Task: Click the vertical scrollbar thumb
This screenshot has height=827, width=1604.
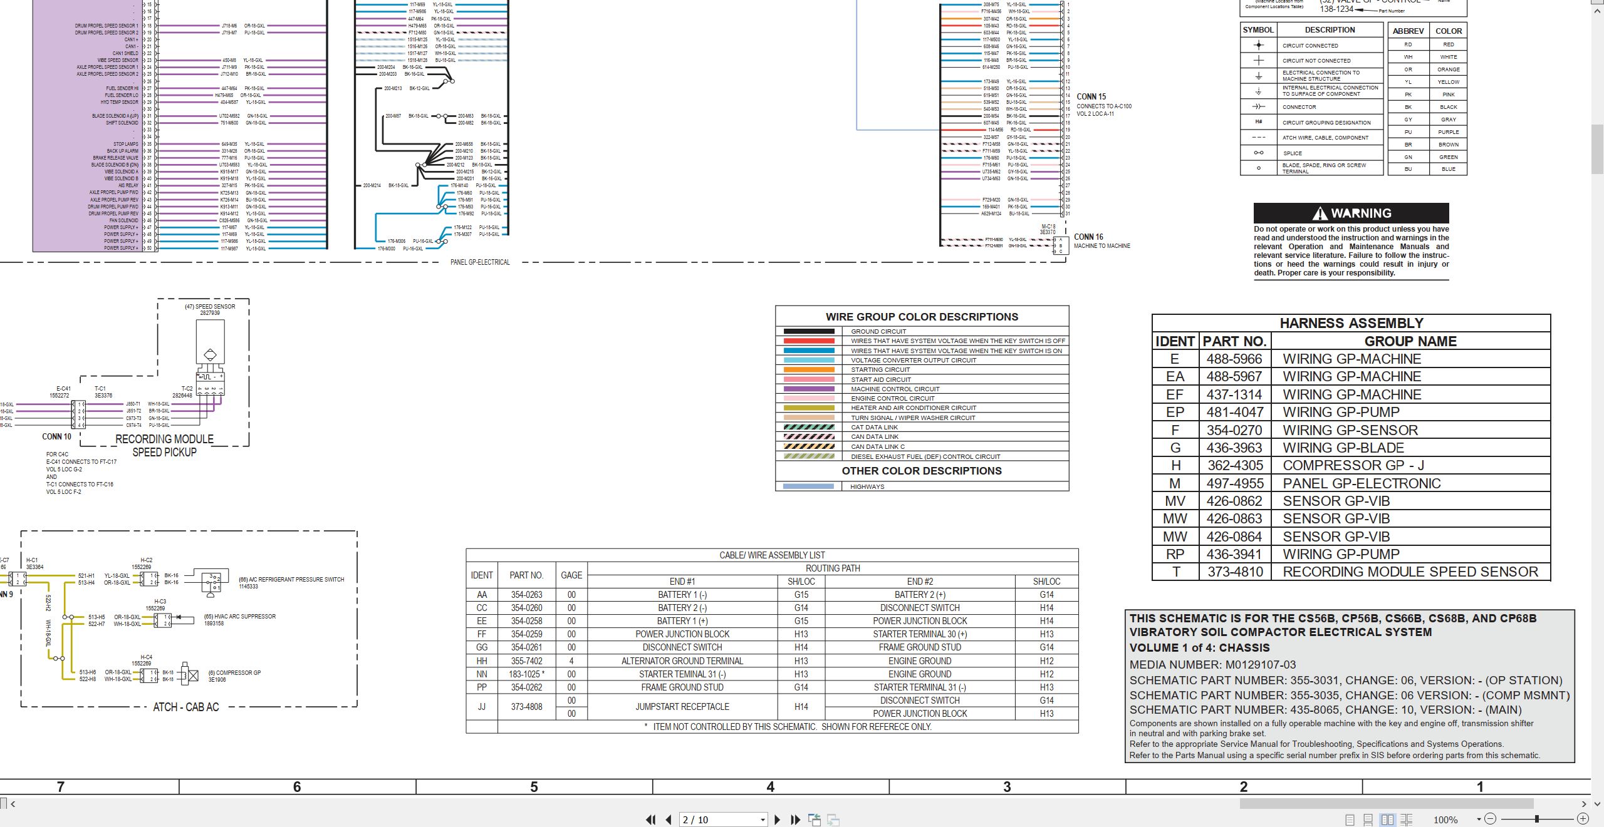Action: [1597, 149]
